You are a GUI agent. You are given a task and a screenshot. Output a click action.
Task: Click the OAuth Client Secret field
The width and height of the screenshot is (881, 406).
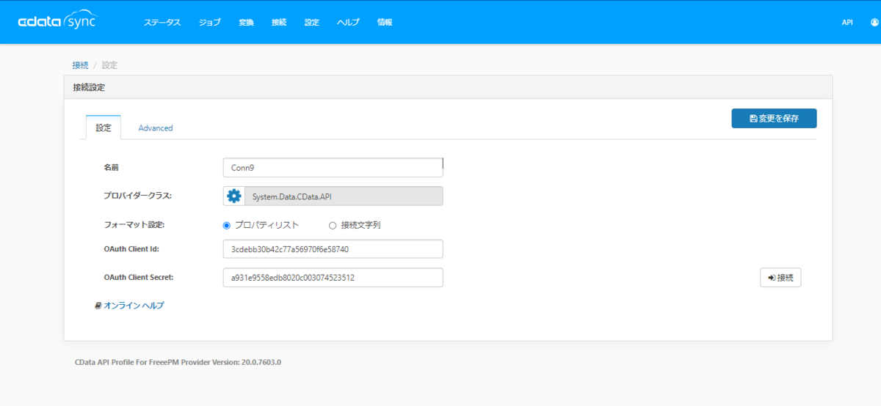coord(333,278)
